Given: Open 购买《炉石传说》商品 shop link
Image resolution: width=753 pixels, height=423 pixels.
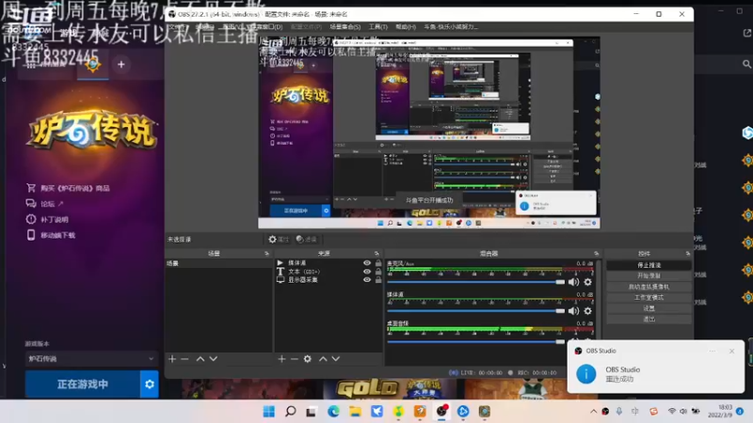Looking at the screenshot, I should (68, 188).
